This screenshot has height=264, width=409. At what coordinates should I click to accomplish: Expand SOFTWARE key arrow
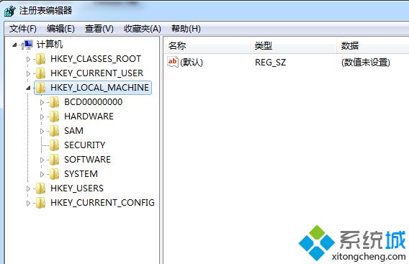coord(42,160)
